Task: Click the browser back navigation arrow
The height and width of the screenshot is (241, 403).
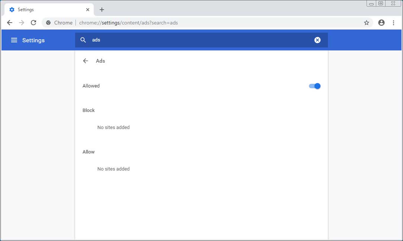Action: 10,23
